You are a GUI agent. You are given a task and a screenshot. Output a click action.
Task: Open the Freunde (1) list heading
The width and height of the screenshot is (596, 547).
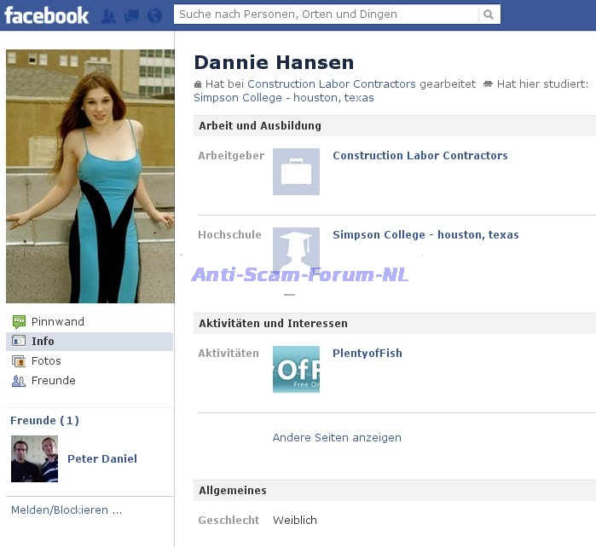(x=44, y=420)
